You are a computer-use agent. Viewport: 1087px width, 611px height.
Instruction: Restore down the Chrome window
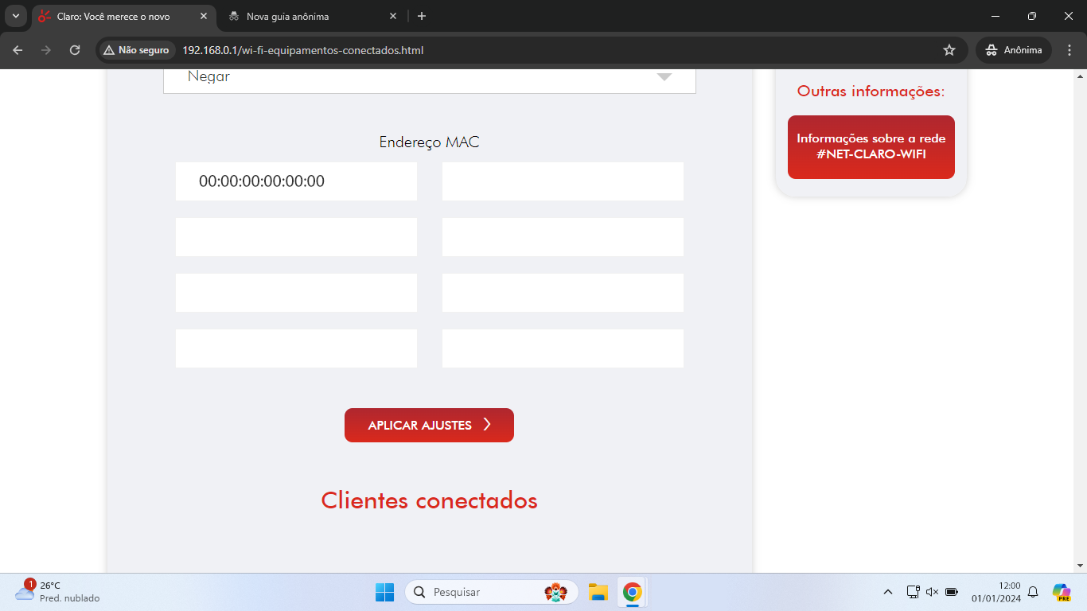(x=1032, y=16)
